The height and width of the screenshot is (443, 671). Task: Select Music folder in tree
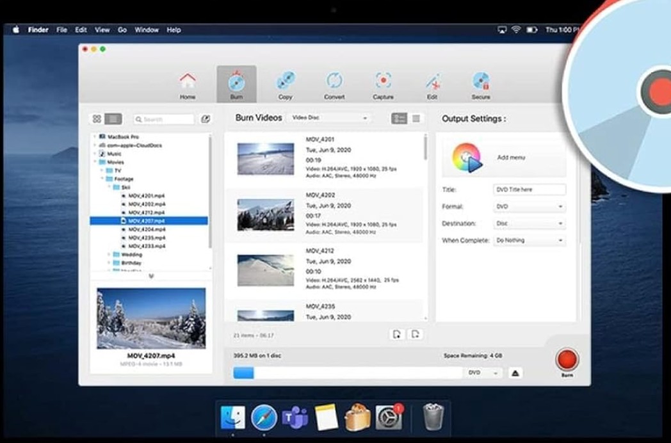114,153
